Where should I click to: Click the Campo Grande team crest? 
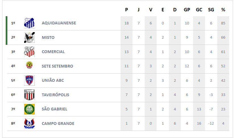pyautogui.click(x=29, y=124)
